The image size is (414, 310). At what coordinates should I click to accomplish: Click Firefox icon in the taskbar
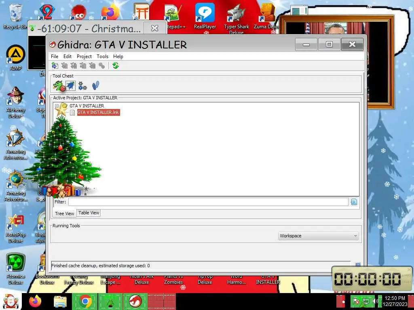[x=35, y=301]
